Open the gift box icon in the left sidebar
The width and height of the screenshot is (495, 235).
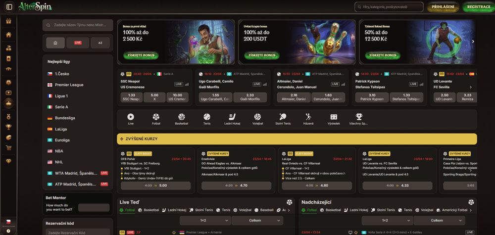pos(8,21)
